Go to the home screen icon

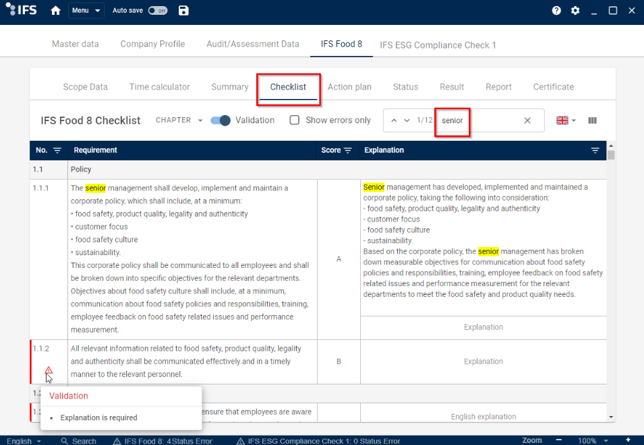coord(55,11)
